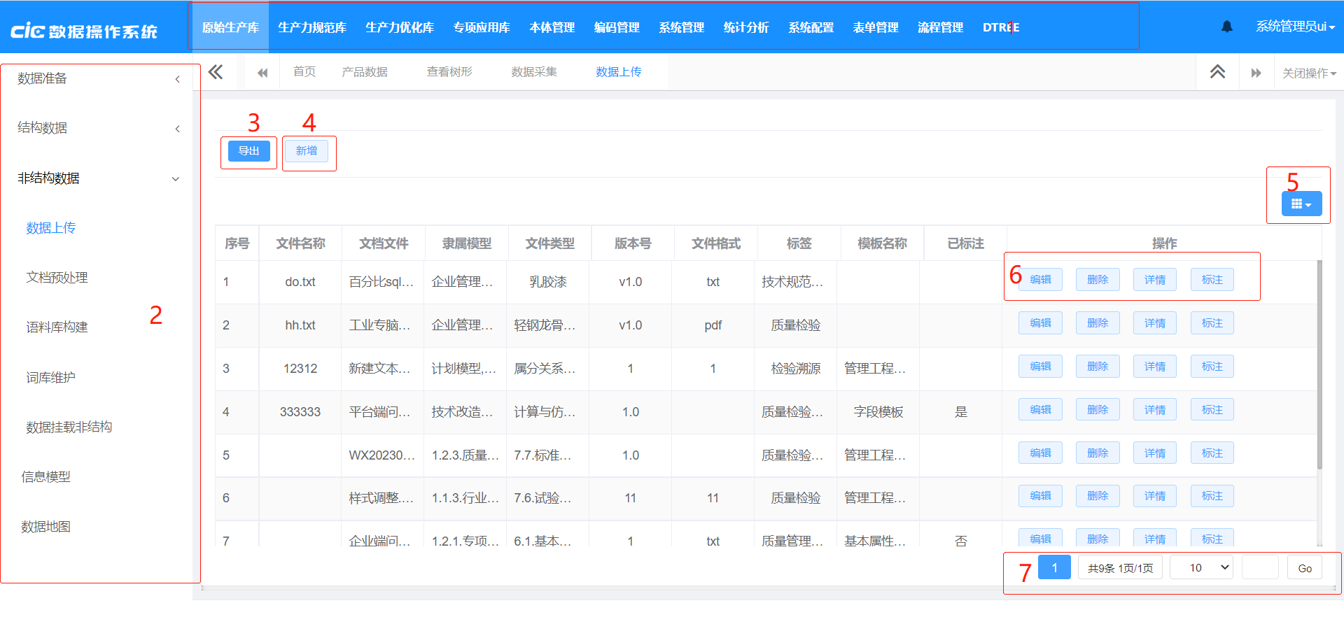This screenshot has width=1344, height=631.
Task: Open the 系统管理员ui user dropdown
Action: [1294, 27]
